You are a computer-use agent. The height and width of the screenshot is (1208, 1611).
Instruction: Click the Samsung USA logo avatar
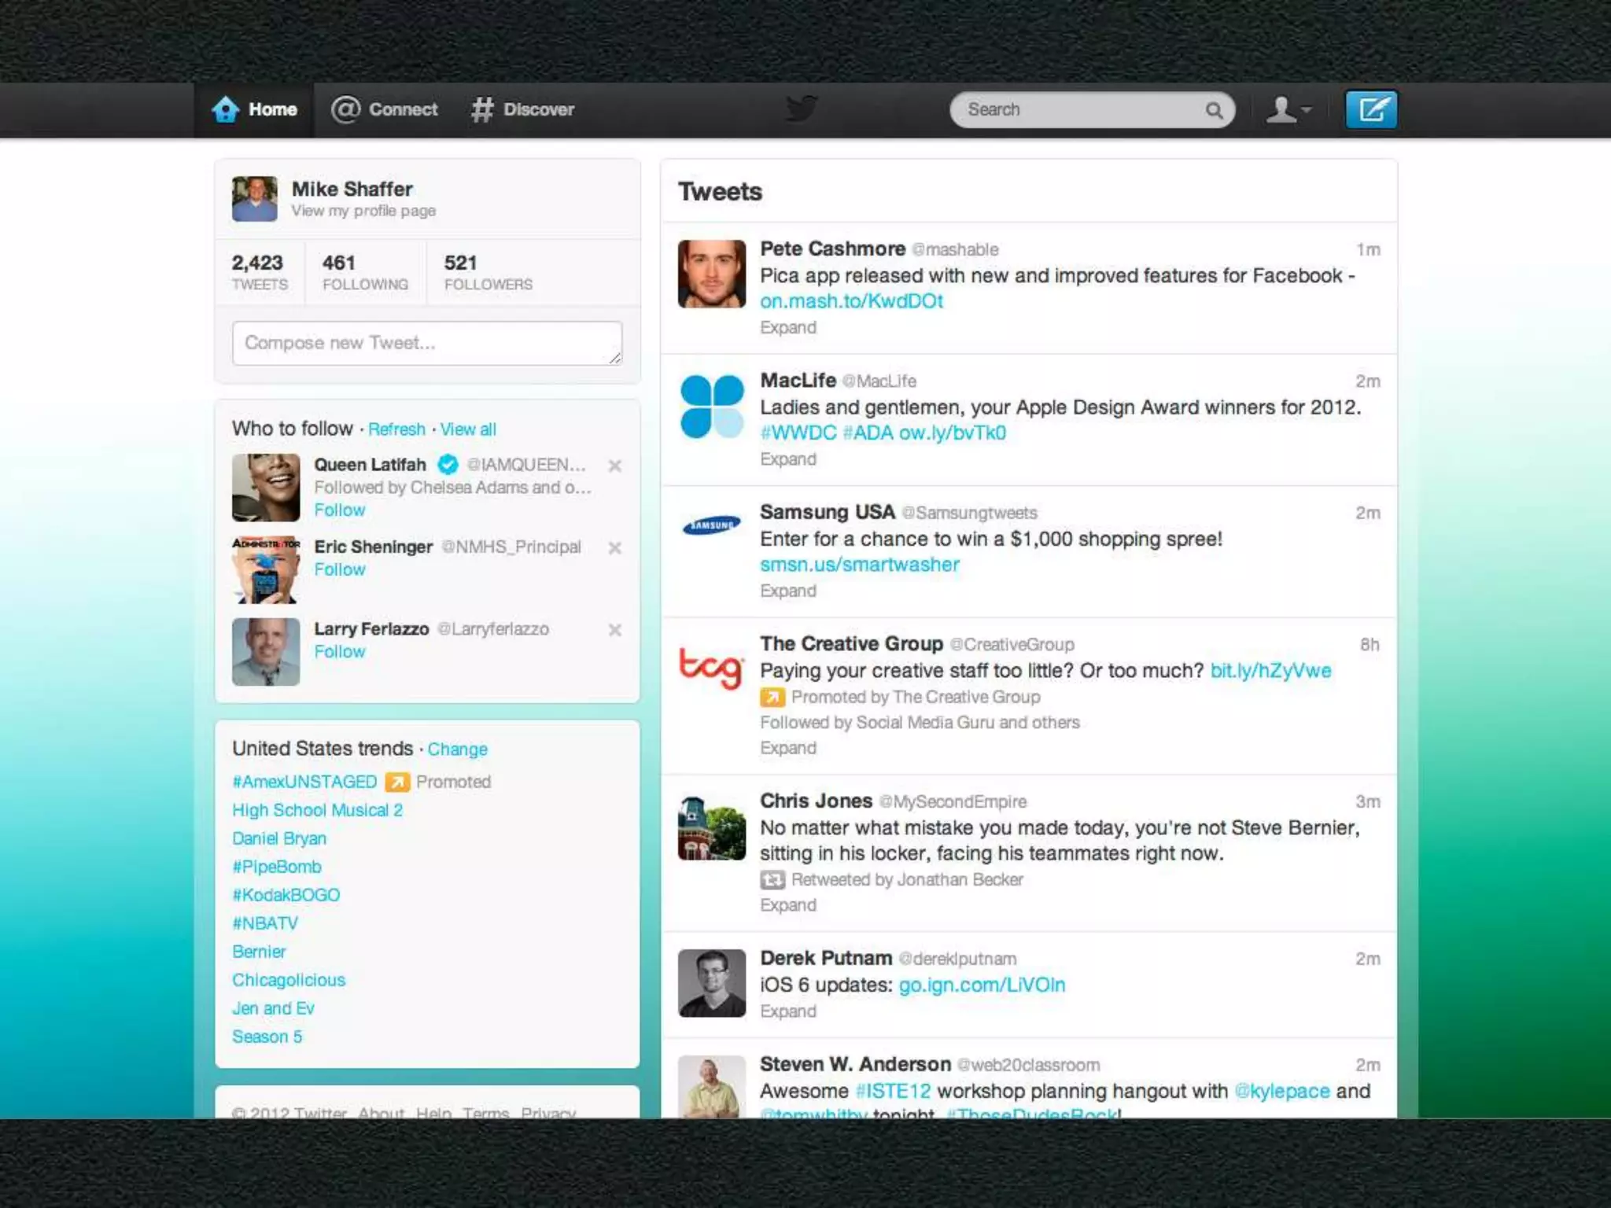711,525
